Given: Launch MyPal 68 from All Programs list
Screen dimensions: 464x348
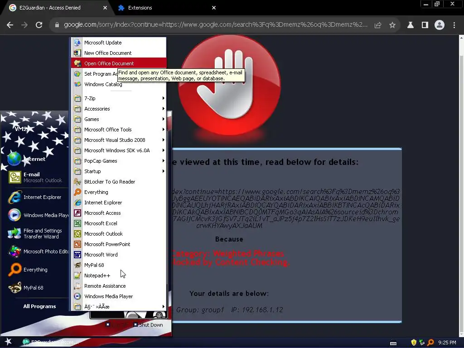Looking at the screenshot, I should 118,265.
